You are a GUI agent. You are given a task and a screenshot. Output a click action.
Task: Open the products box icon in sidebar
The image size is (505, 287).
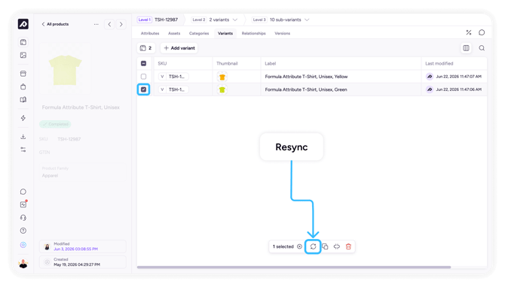click(23, 42)
